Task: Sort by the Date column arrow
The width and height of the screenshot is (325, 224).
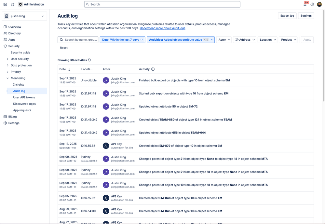Action: coord(69,69)
